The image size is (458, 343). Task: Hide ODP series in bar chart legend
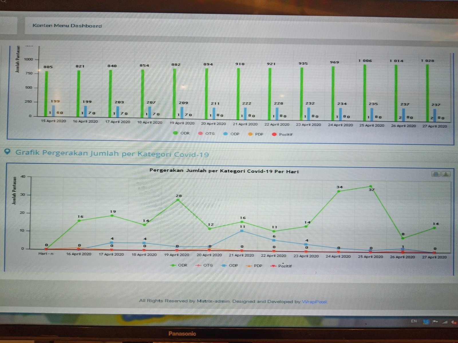(231, 134)
